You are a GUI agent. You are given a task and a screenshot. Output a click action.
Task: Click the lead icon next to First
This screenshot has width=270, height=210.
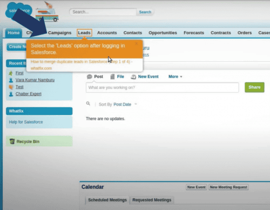coord(11,73)
